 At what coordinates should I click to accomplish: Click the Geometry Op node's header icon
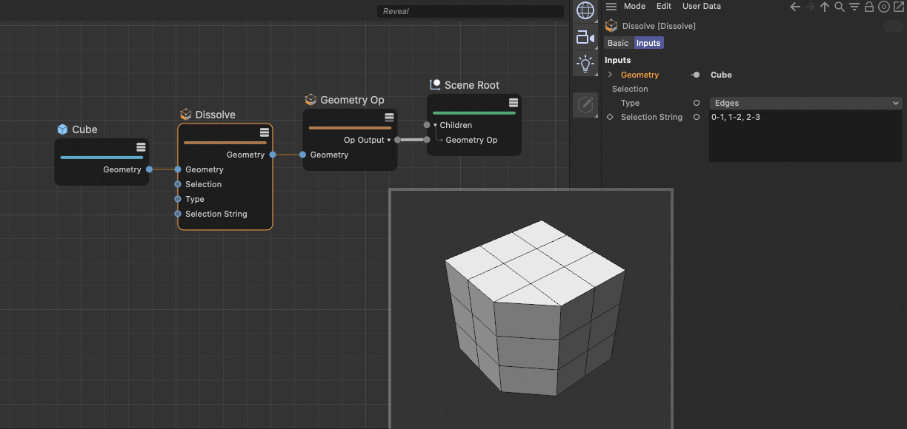pyautogui.click(x=311, y=100)
